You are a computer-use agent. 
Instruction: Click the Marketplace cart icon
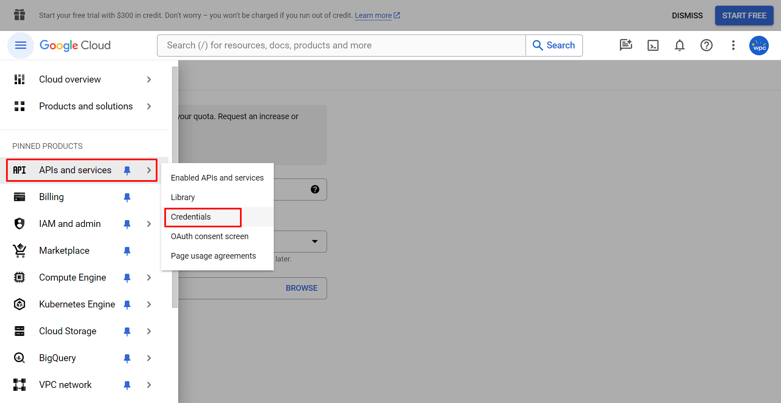(x=20, y=251)
